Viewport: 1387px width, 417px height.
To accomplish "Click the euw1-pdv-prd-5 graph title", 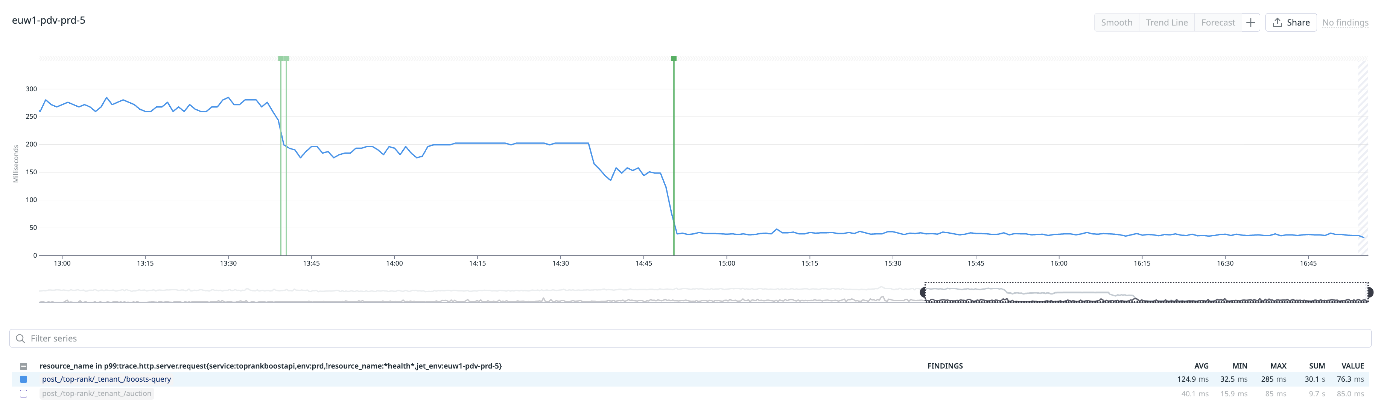I will pos(49,20).
